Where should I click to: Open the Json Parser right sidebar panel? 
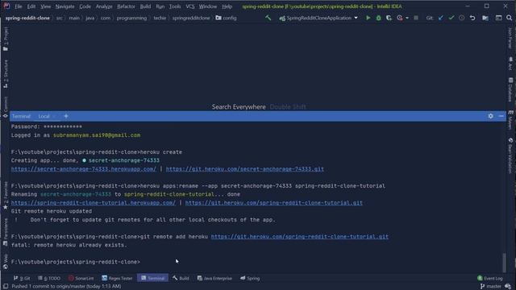click(510, 38)
